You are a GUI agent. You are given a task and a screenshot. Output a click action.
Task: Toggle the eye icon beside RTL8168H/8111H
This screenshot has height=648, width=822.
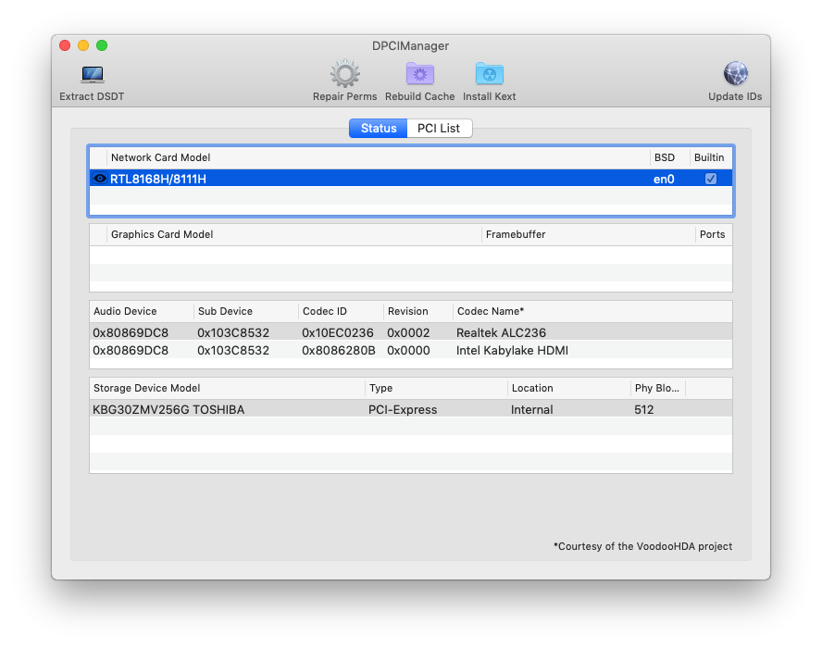99,179
